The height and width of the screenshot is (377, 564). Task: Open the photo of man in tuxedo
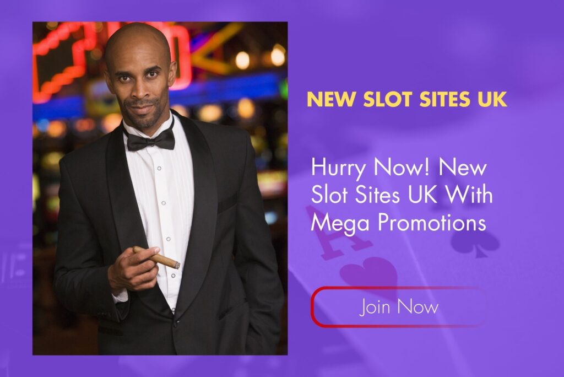coord(160,188)
